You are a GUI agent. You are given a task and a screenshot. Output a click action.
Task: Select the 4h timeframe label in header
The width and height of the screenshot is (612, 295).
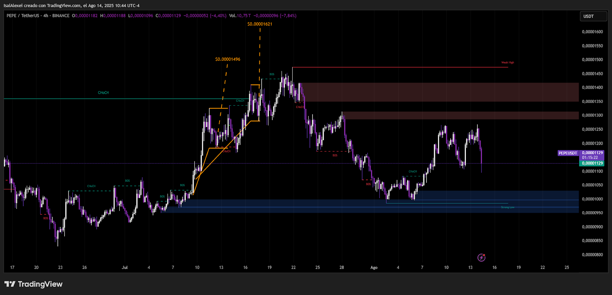pyautogui.click(x=46, y=16)
